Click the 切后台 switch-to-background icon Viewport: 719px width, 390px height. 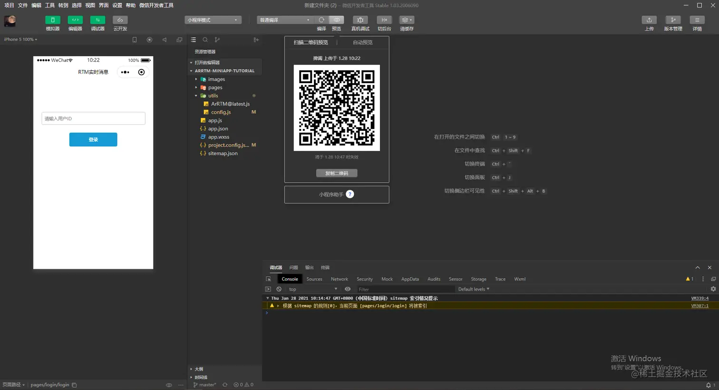[x=384, y=20]
